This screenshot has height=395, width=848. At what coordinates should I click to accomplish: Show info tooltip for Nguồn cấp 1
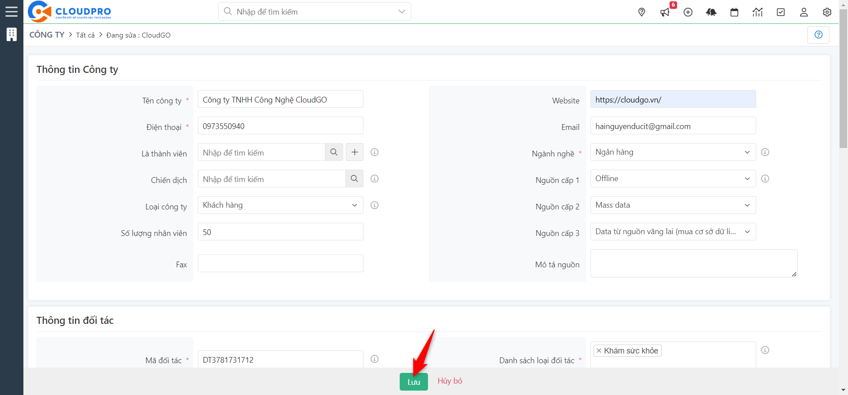(765, 179)
